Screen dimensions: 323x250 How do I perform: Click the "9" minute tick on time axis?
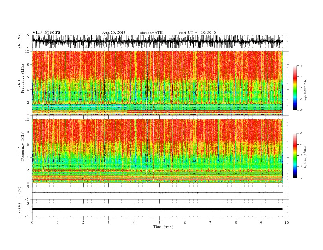click(261, 223)
